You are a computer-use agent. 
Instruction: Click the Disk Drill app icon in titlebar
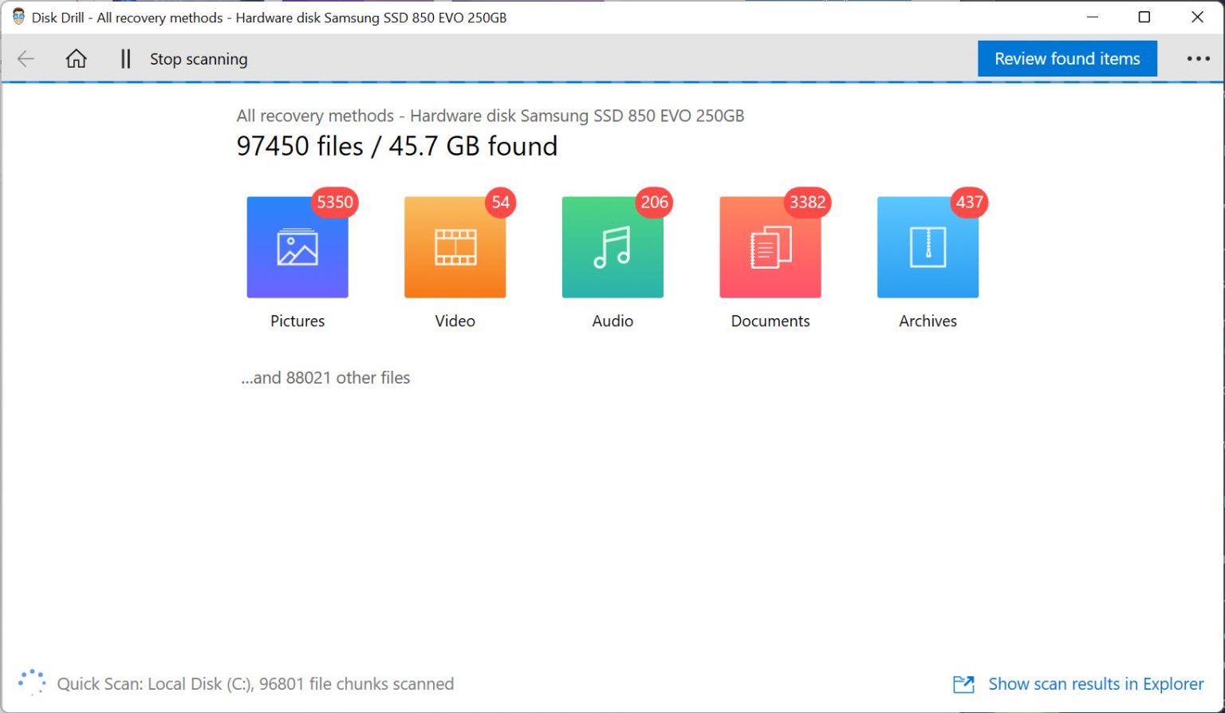pos(18,16)
